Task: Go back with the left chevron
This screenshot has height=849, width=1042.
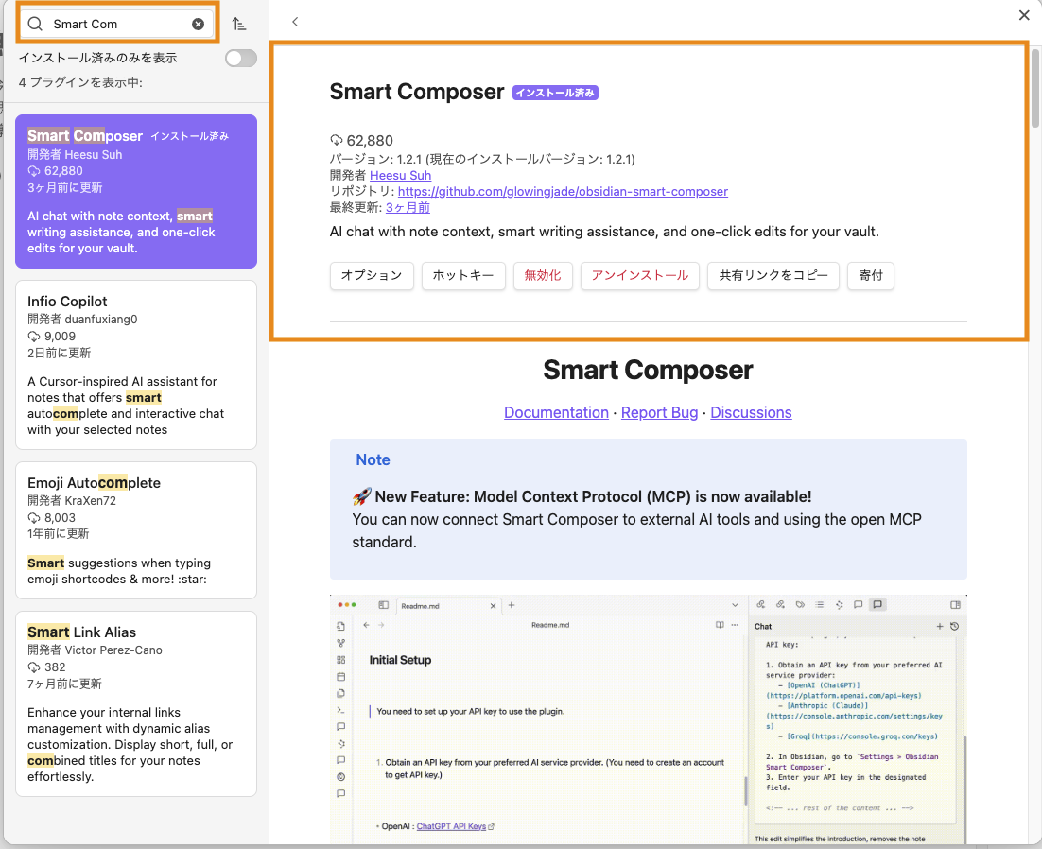Action: (295, 22)
